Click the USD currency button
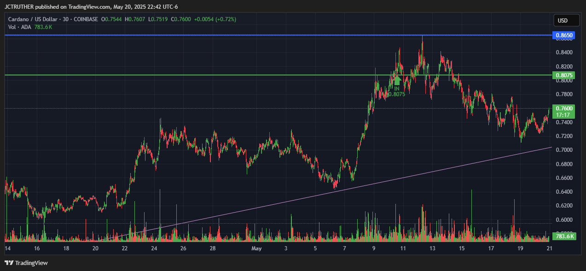The image size is (586, 271). pos(566,21)
